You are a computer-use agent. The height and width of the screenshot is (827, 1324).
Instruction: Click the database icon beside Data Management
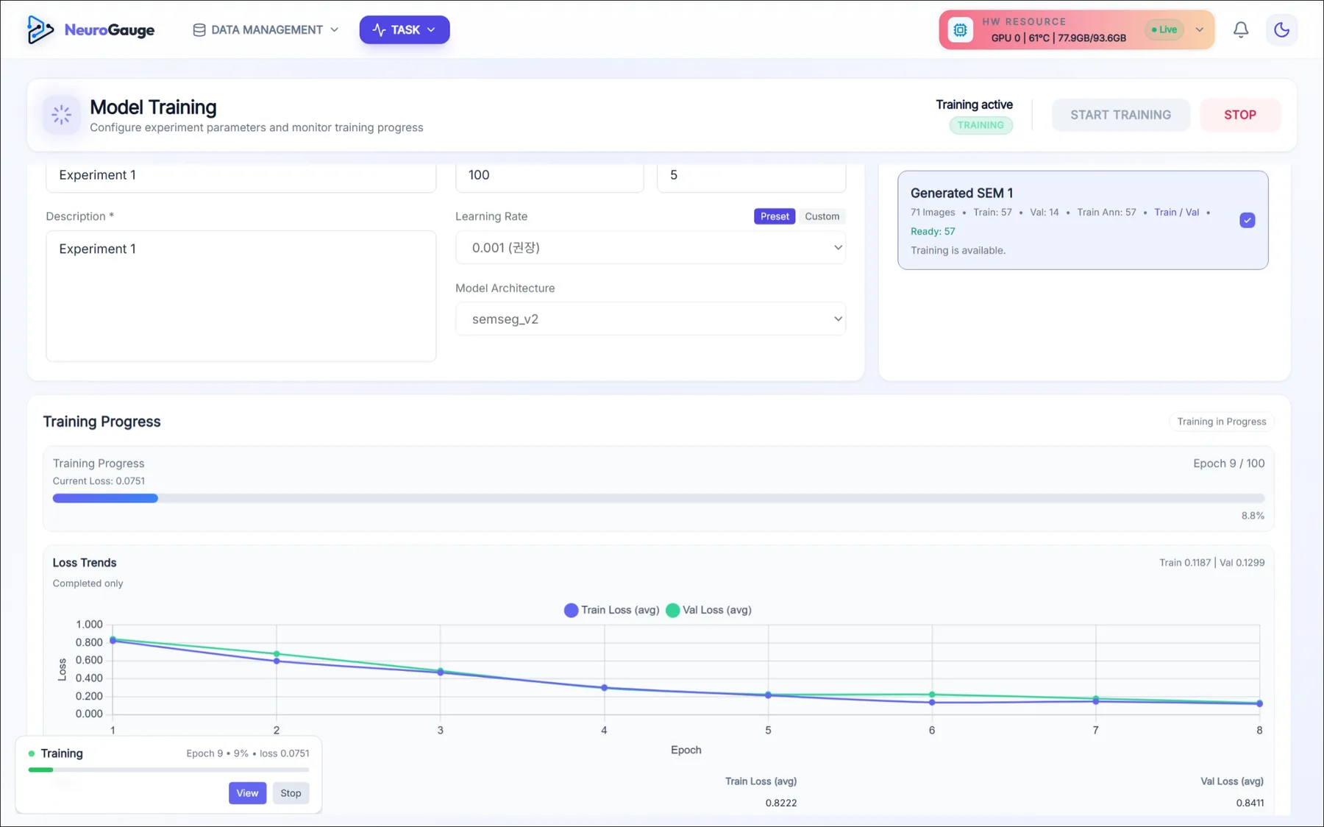(199, 29)
